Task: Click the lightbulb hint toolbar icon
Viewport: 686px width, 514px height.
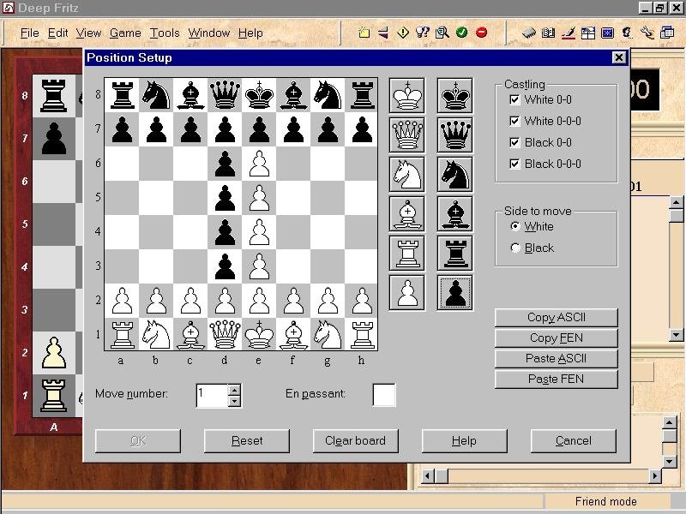Action: tap(423, 33)
